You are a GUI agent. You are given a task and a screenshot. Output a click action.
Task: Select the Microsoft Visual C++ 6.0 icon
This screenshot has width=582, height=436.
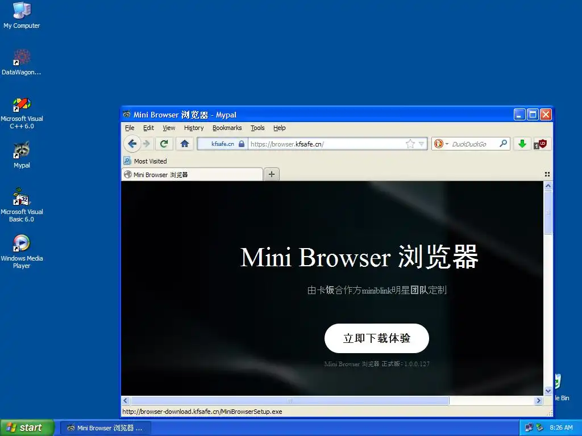(x=22, y=113)
